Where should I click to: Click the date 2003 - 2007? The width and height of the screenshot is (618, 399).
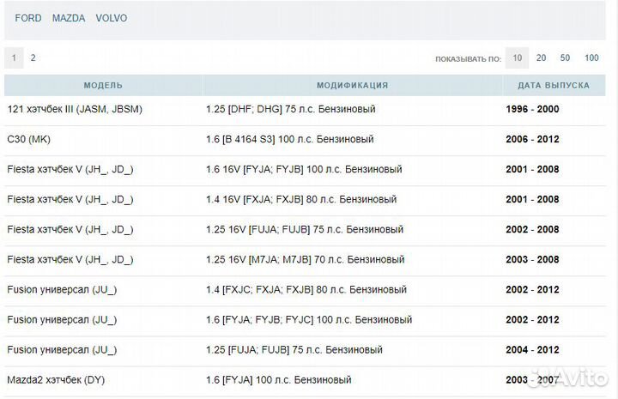tap(532, 380)
